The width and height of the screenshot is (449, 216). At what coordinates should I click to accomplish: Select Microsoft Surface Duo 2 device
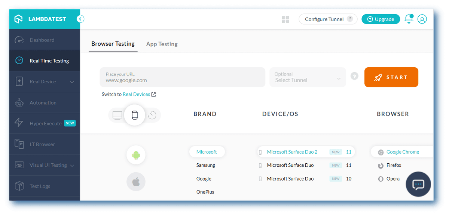pyautogui.click(x=306, y=152)
